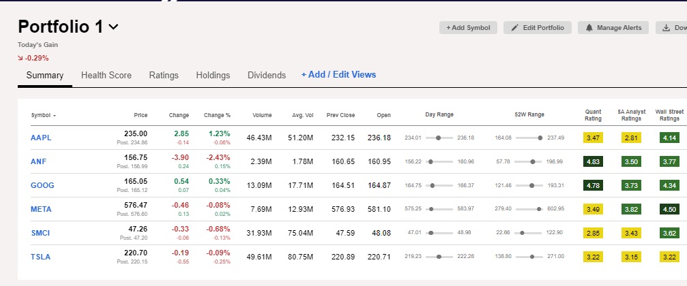The height and width of the screenshot is (286, 687).
Task: Click TSLA day range slider marker
Action: coord(439,257)
